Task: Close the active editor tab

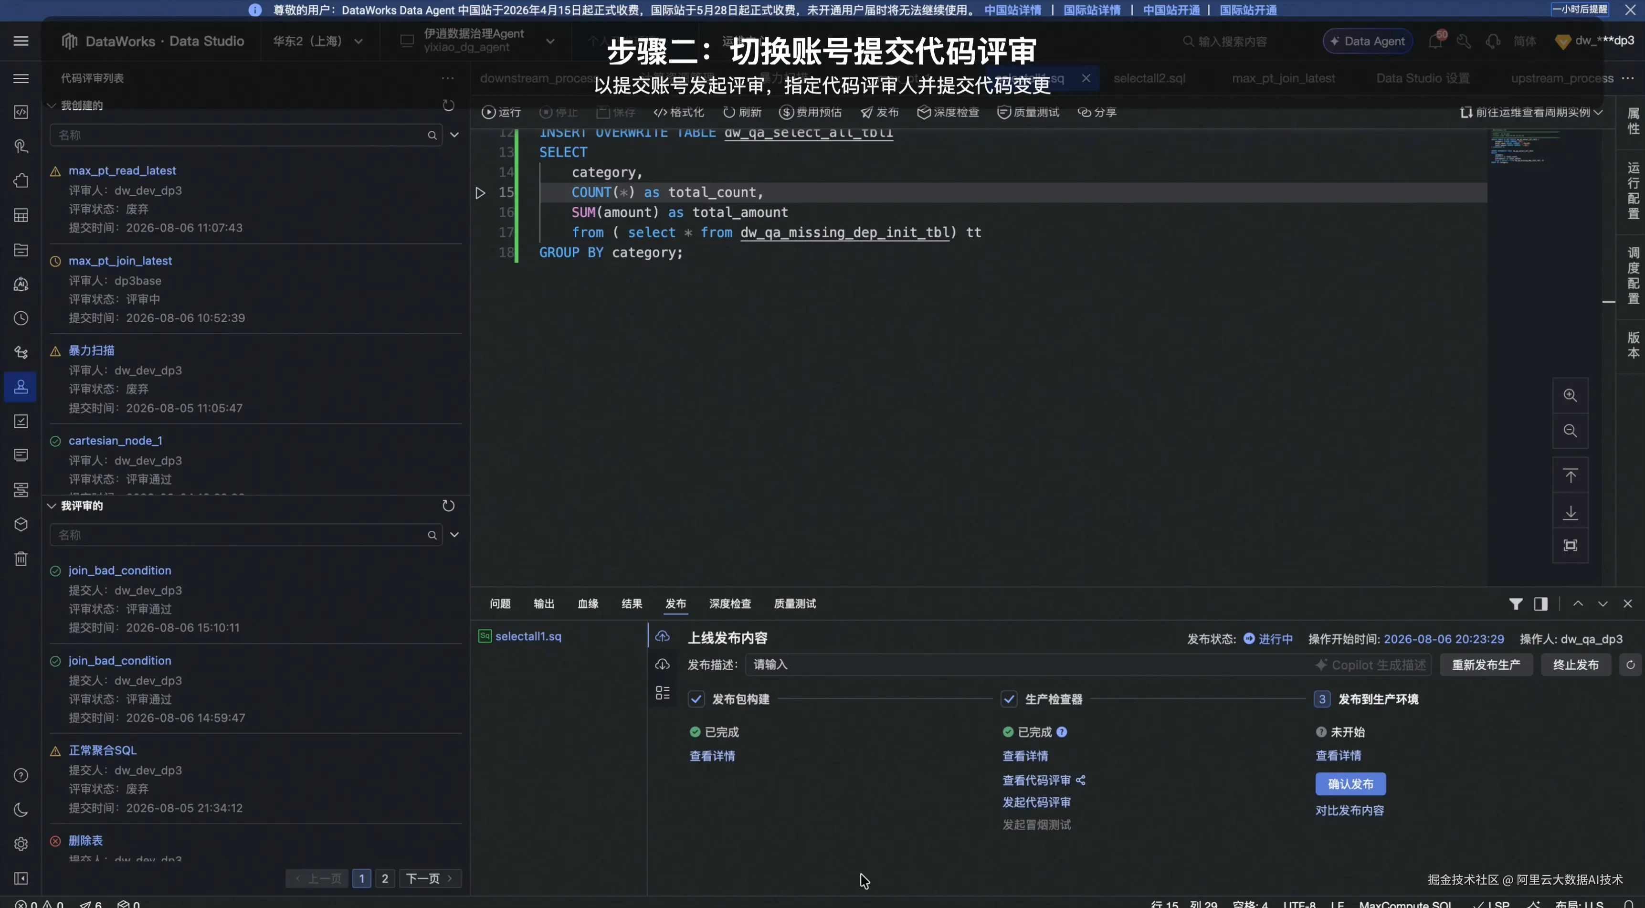Action: point(1086,78)
